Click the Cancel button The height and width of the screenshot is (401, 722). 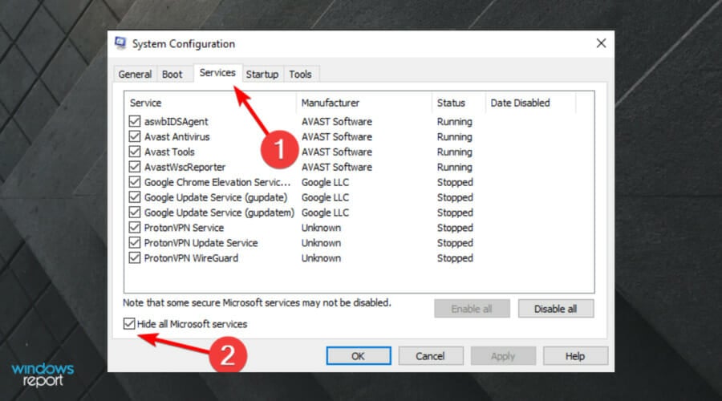coord(431,356)
